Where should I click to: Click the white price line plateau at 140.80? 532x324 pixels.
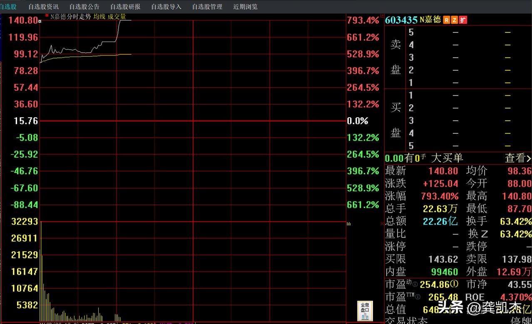[125, 20]
